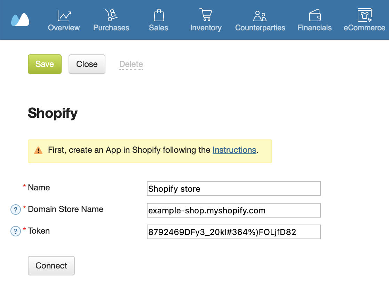Click the Domain Store Name label
389x288 pixels.
pos(65,209)
